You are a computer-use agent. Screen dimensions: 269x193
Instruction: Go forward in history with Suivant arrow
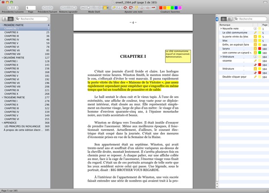point(50,7)
